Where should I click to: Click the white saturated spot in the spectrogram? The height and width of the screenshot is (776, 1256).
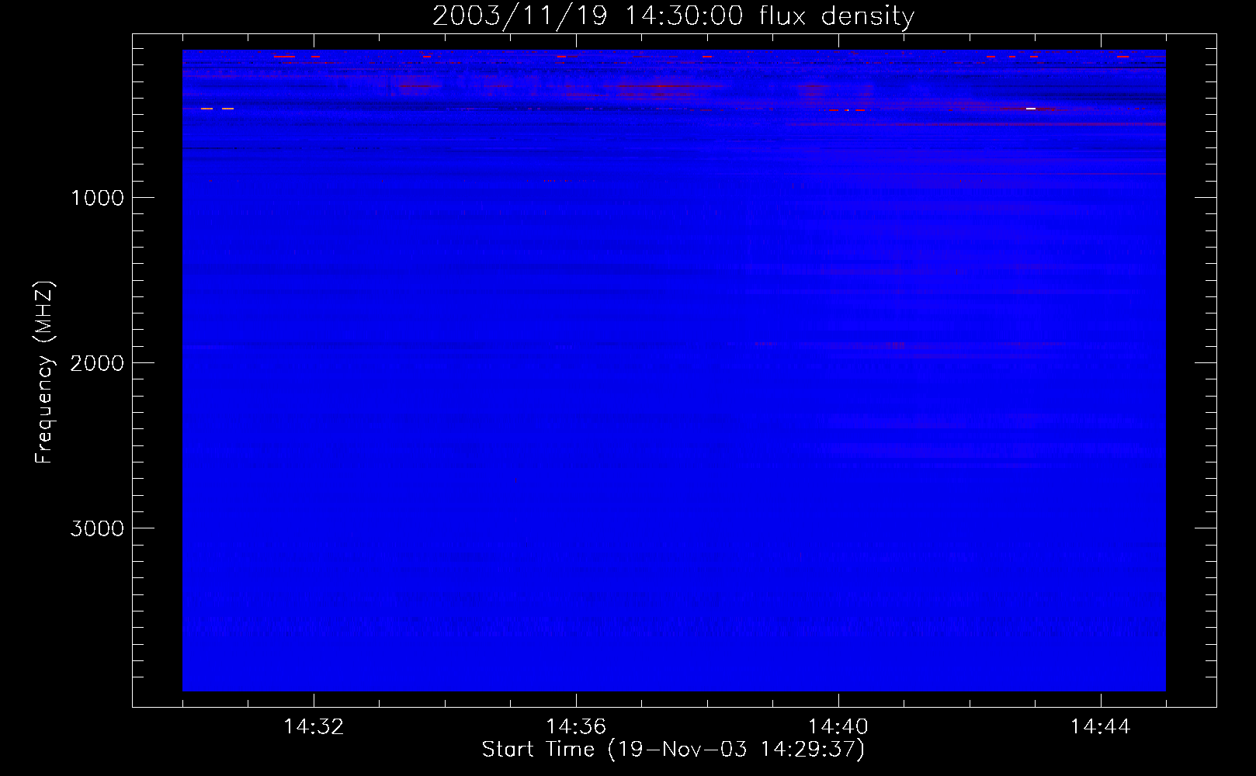[1030, 109]
